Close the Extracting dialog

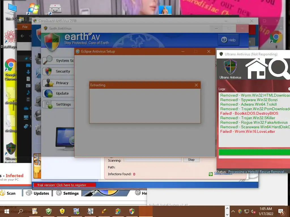[x=196, y=85]
